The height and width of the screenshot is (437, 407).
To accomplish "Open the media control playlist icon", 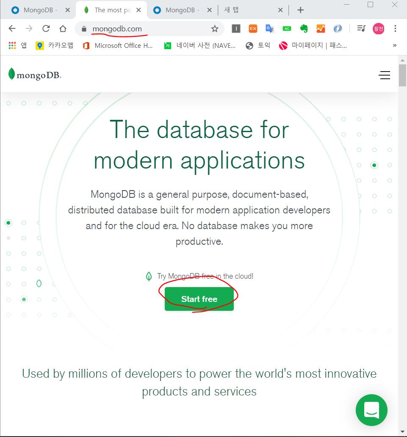I will [361, 28].
